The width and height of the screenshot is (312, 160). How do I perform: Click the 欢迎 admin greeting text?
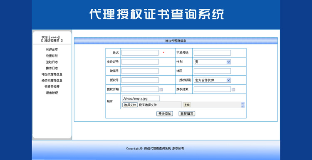(x=50, y=37)
